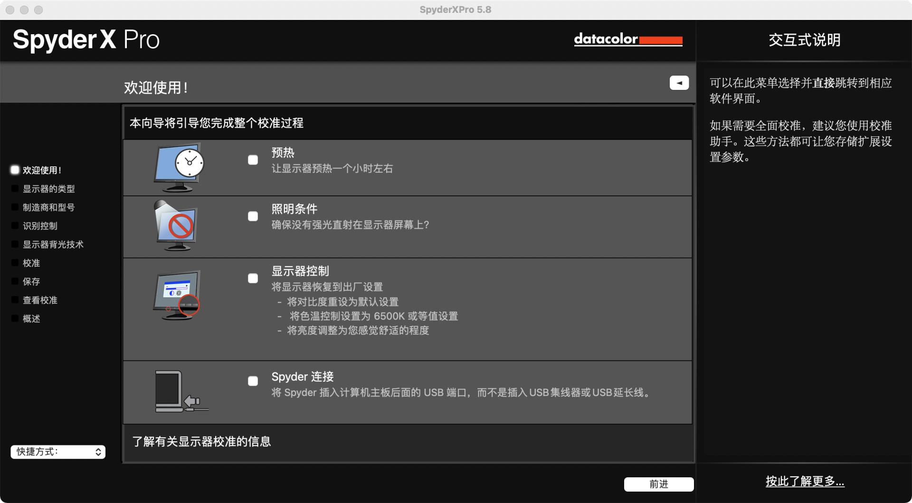Click the datacolor logo
Image resolution: width=912 pixels, height=503 pixels.
click(x=628, y=39)
